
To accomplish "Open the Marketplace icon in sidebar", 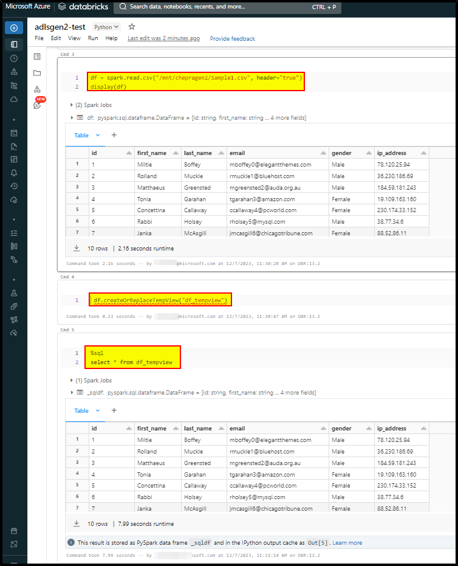I will [14, 531].
